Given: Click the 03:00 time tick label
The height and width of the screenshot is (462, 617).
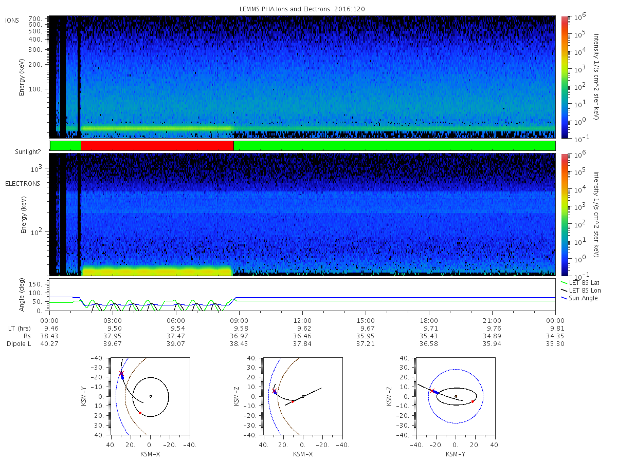Looking at the screenshot, I should point(112,320).
